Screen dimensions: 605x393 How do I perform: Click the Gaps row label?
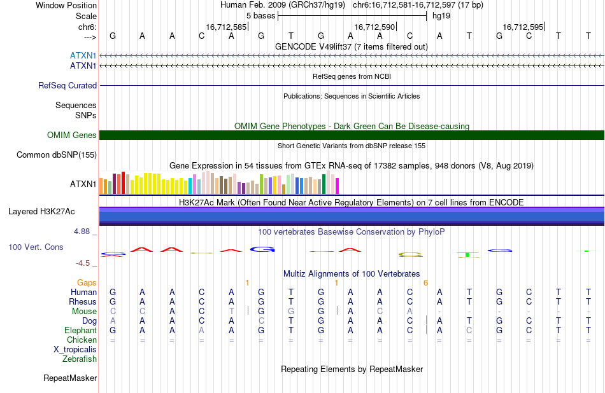click(x=87, y=283)
